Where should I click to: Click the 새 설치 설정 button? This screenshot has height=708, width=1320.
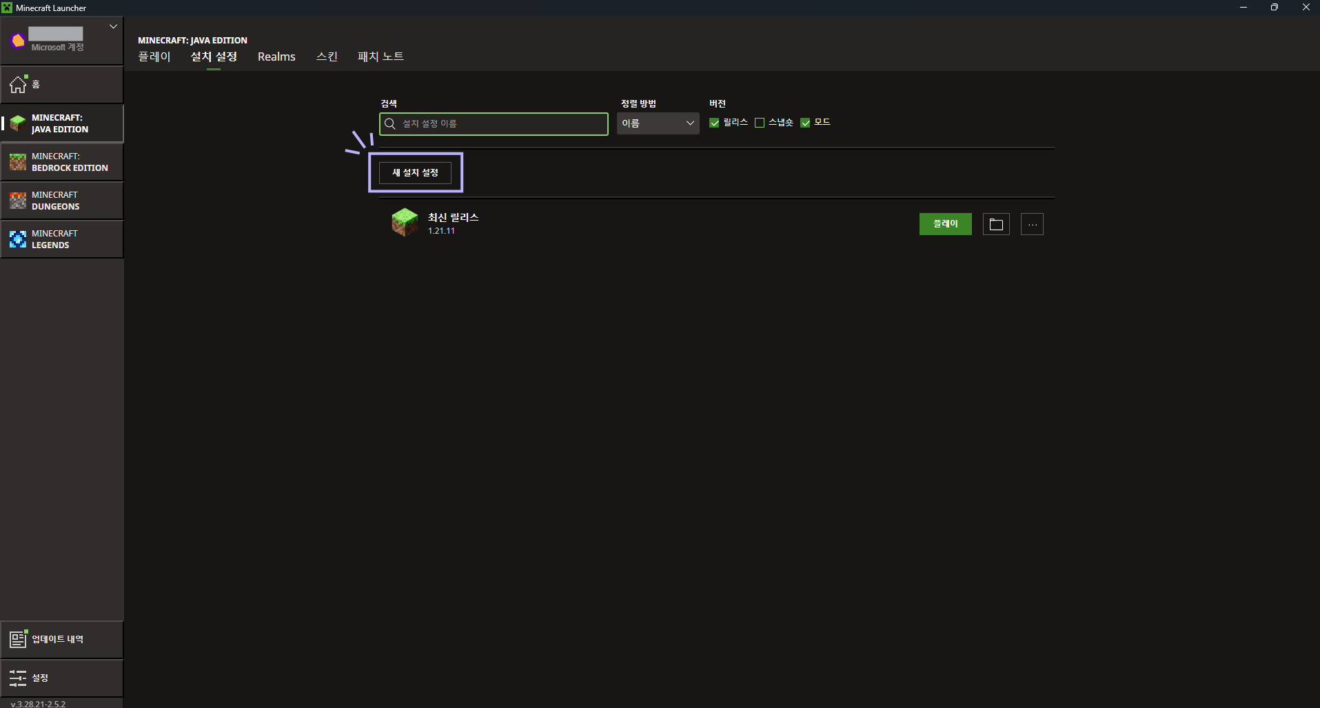[x=415, y=172]
